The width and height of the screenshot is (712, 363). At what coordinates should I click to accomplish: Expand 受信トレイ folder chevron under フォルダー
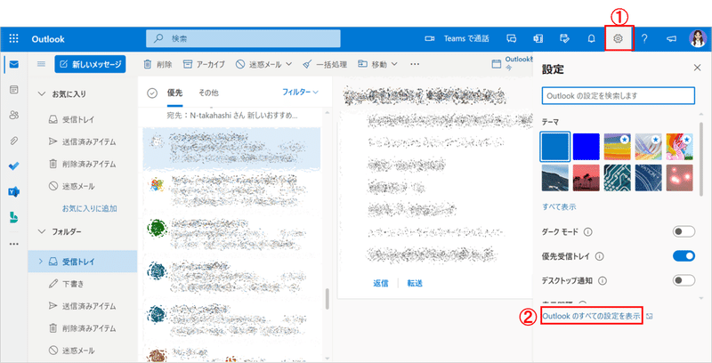pyautogui.click(x=40, y=262)
